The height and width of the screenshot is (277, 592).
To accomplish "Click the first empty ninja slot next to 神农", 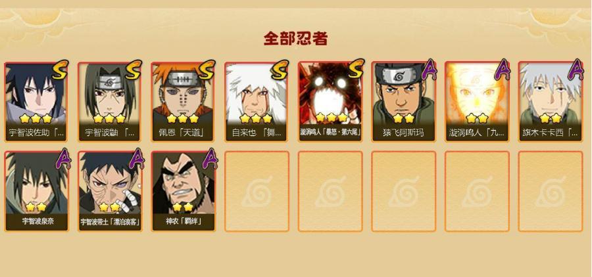I will (x=257, y=192).
